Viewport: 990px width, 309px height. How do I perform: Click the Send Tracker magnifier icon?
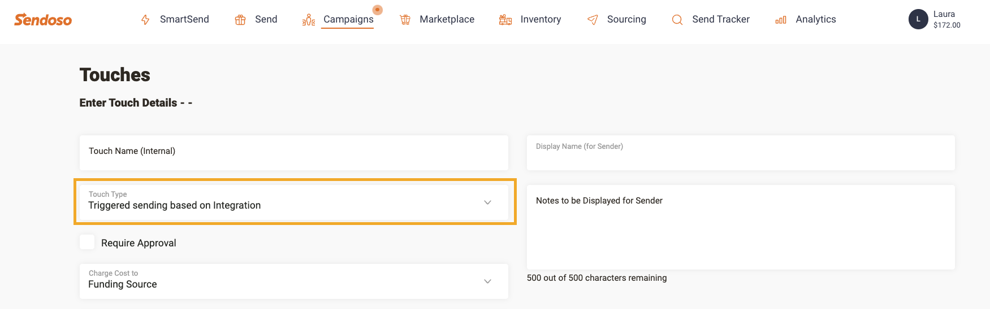coord(677,20)
